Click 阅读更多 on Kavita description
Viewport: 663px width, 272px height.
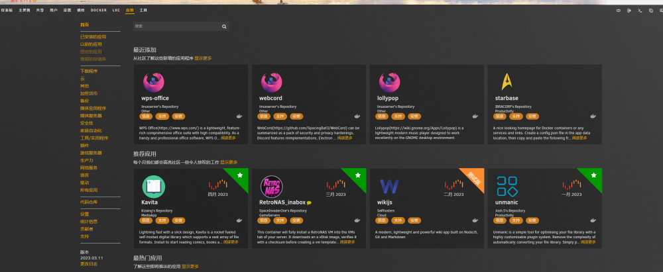[x=231, y=242]
